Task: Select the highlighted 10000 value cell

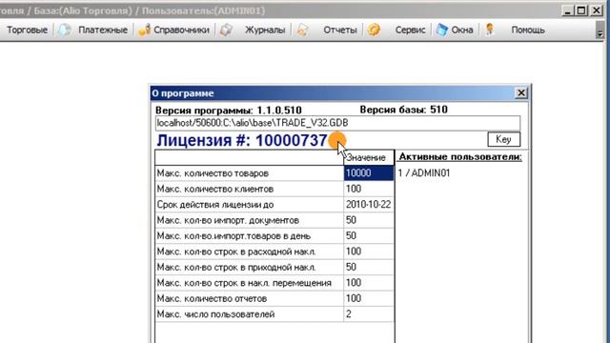Action: click(x=369, y=173)
